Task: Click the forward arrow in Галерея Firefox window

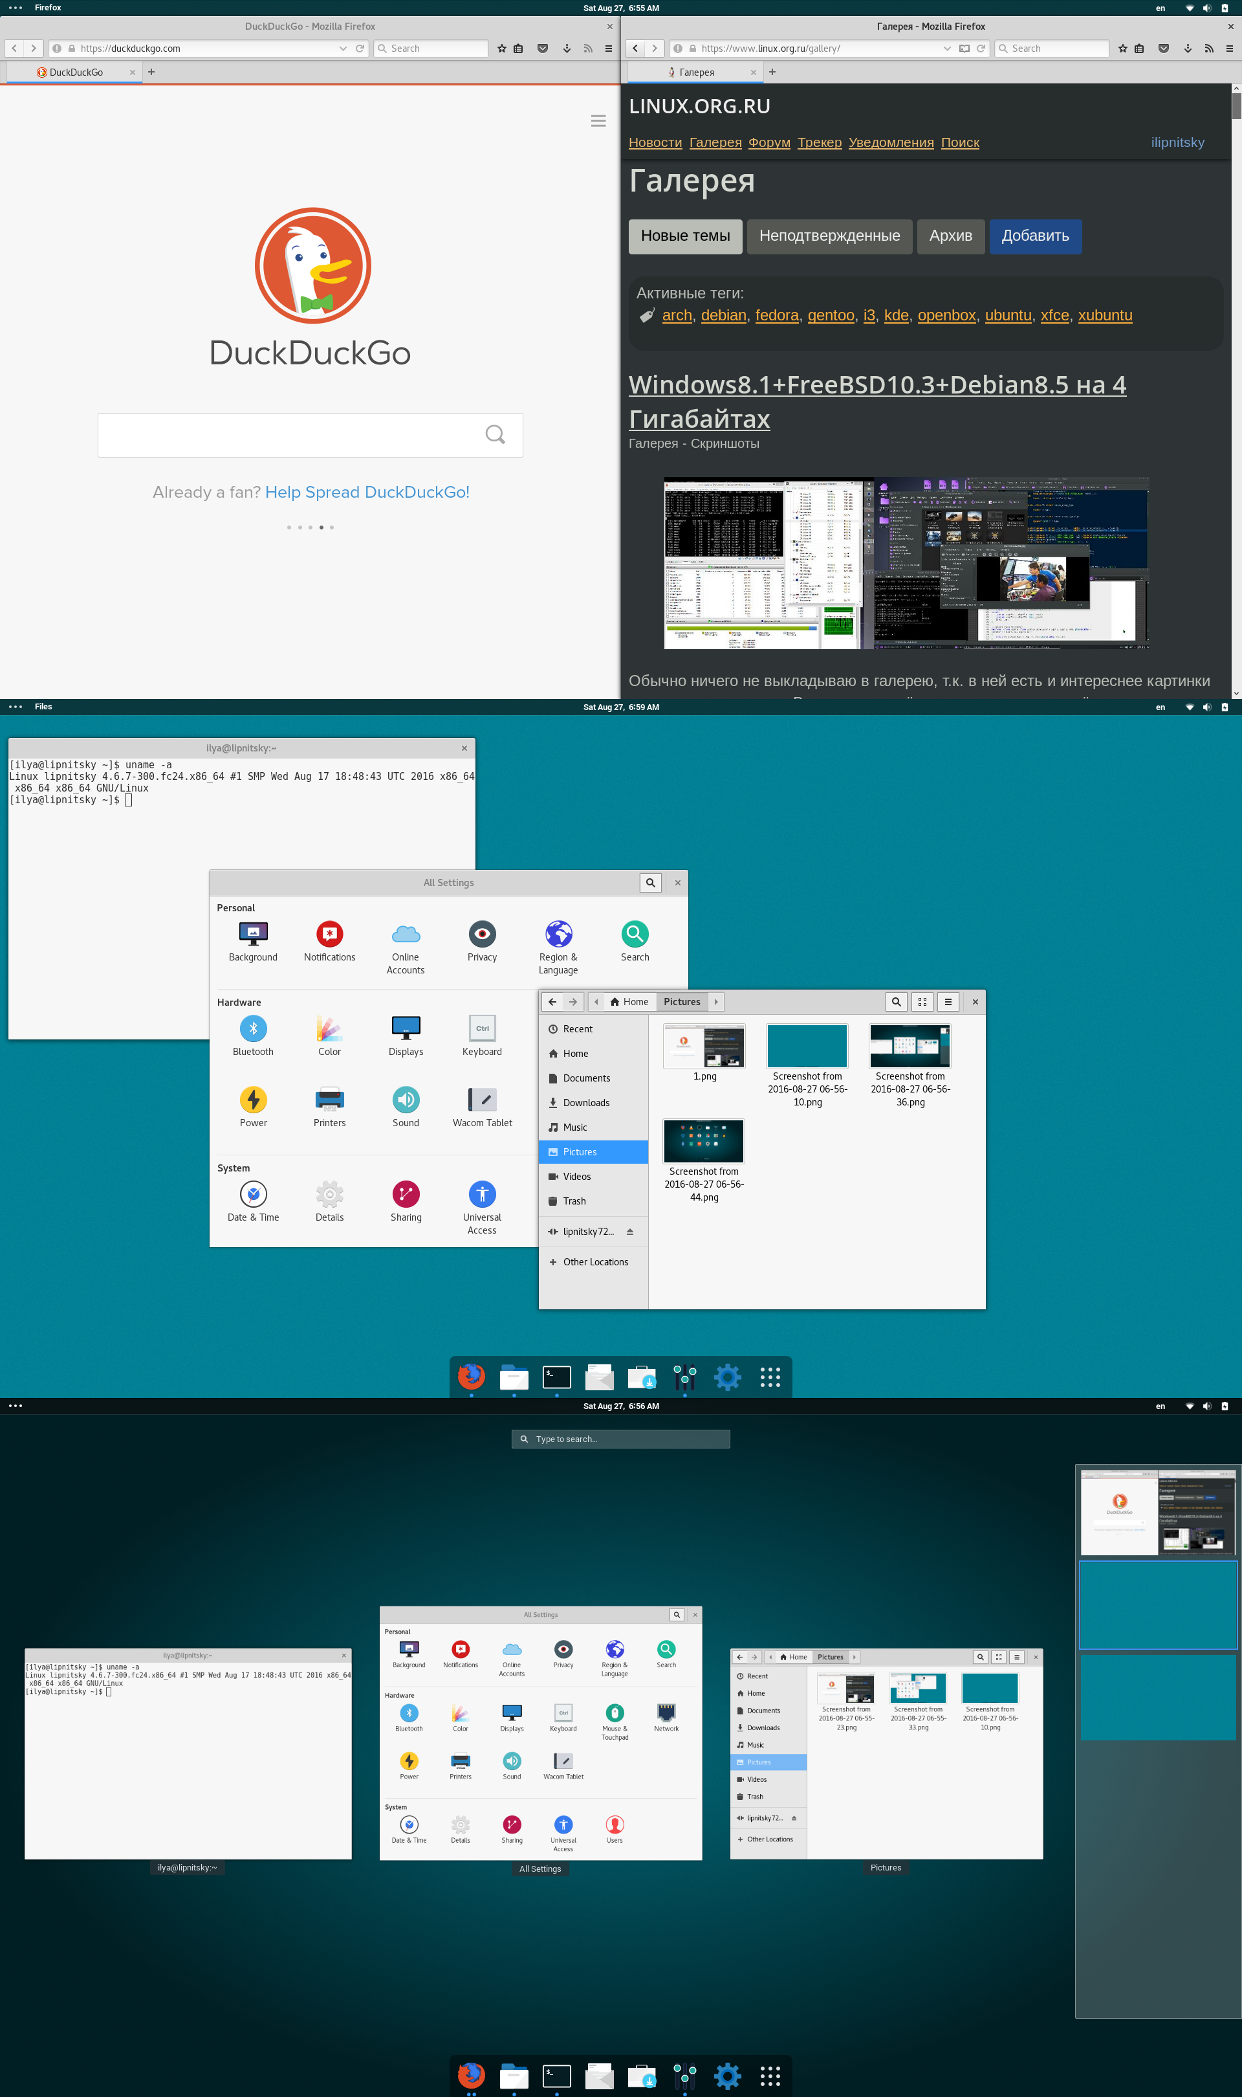Action: tap(655, 49)
